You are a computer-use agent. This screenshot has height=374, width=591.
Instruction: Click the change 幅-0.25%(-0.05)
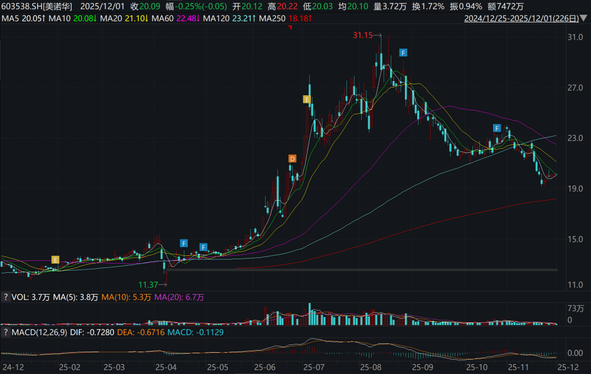click(196, 7)
